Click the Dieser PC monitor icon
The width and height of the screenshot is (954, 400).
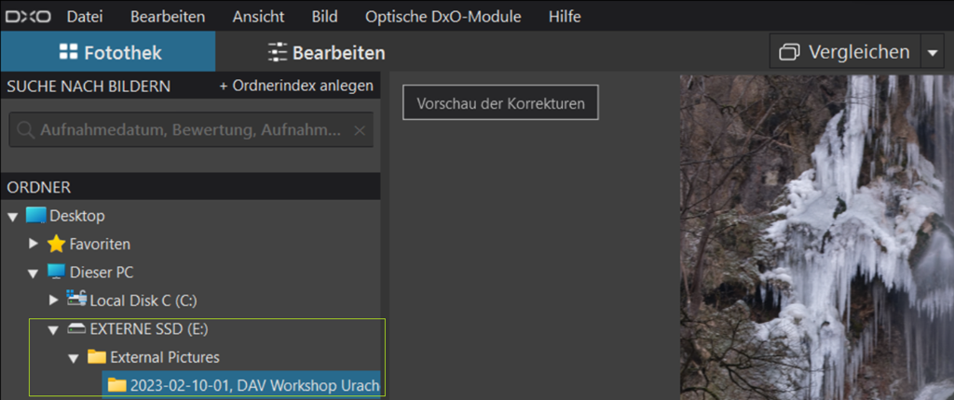[56, 273]
